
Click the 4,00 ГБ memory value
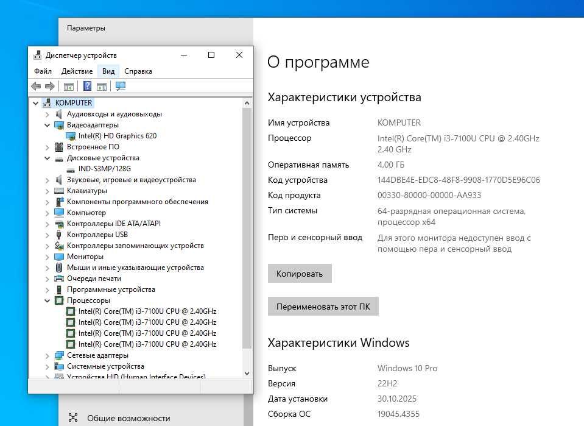(391, 165)
